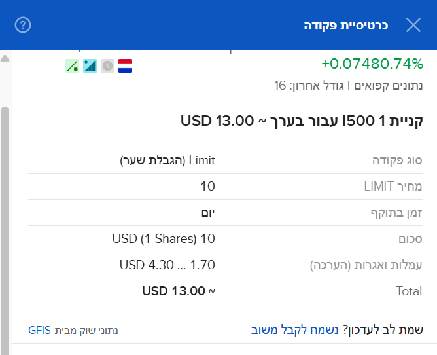
Task: Click the teal bar chart icon
Action: (x=90, y=65)
